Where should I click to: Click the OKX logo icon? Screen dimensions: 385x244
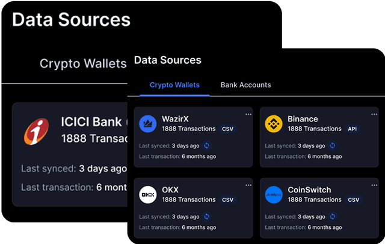click(x=148, y=194)
